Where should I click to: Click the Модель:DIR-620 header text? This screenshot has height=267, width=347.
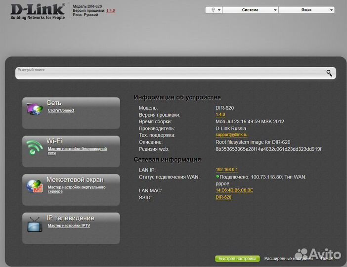coord(87,6)
